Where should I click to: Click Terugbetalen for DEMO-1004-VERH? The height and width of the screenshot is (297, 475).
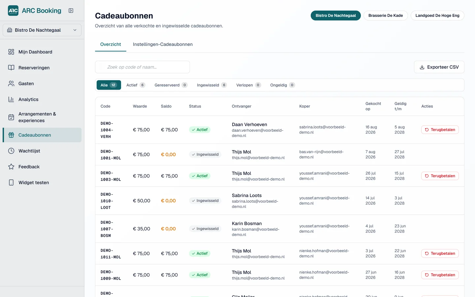coord(440,130)
